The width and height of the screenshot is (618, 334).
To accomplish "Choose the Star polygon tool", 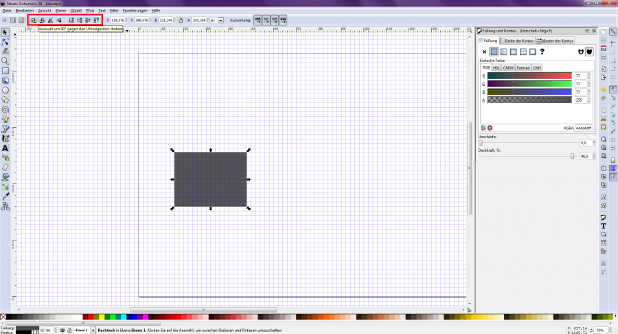I will (x=5, y=100).
